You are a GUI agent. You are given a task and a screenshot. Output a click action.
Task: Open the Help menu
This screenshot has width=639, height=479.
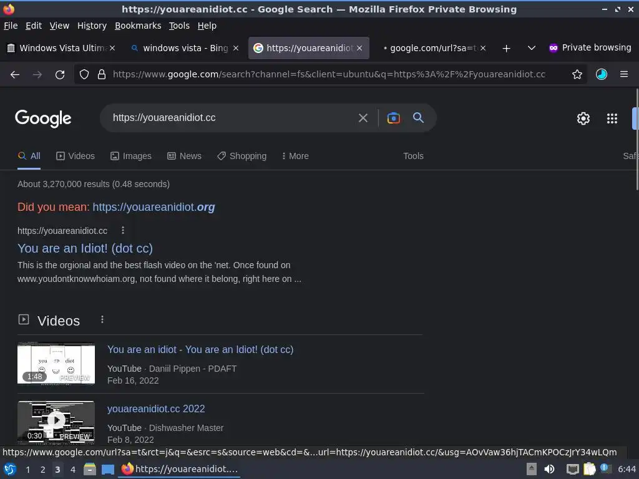(x=207, y=26)
